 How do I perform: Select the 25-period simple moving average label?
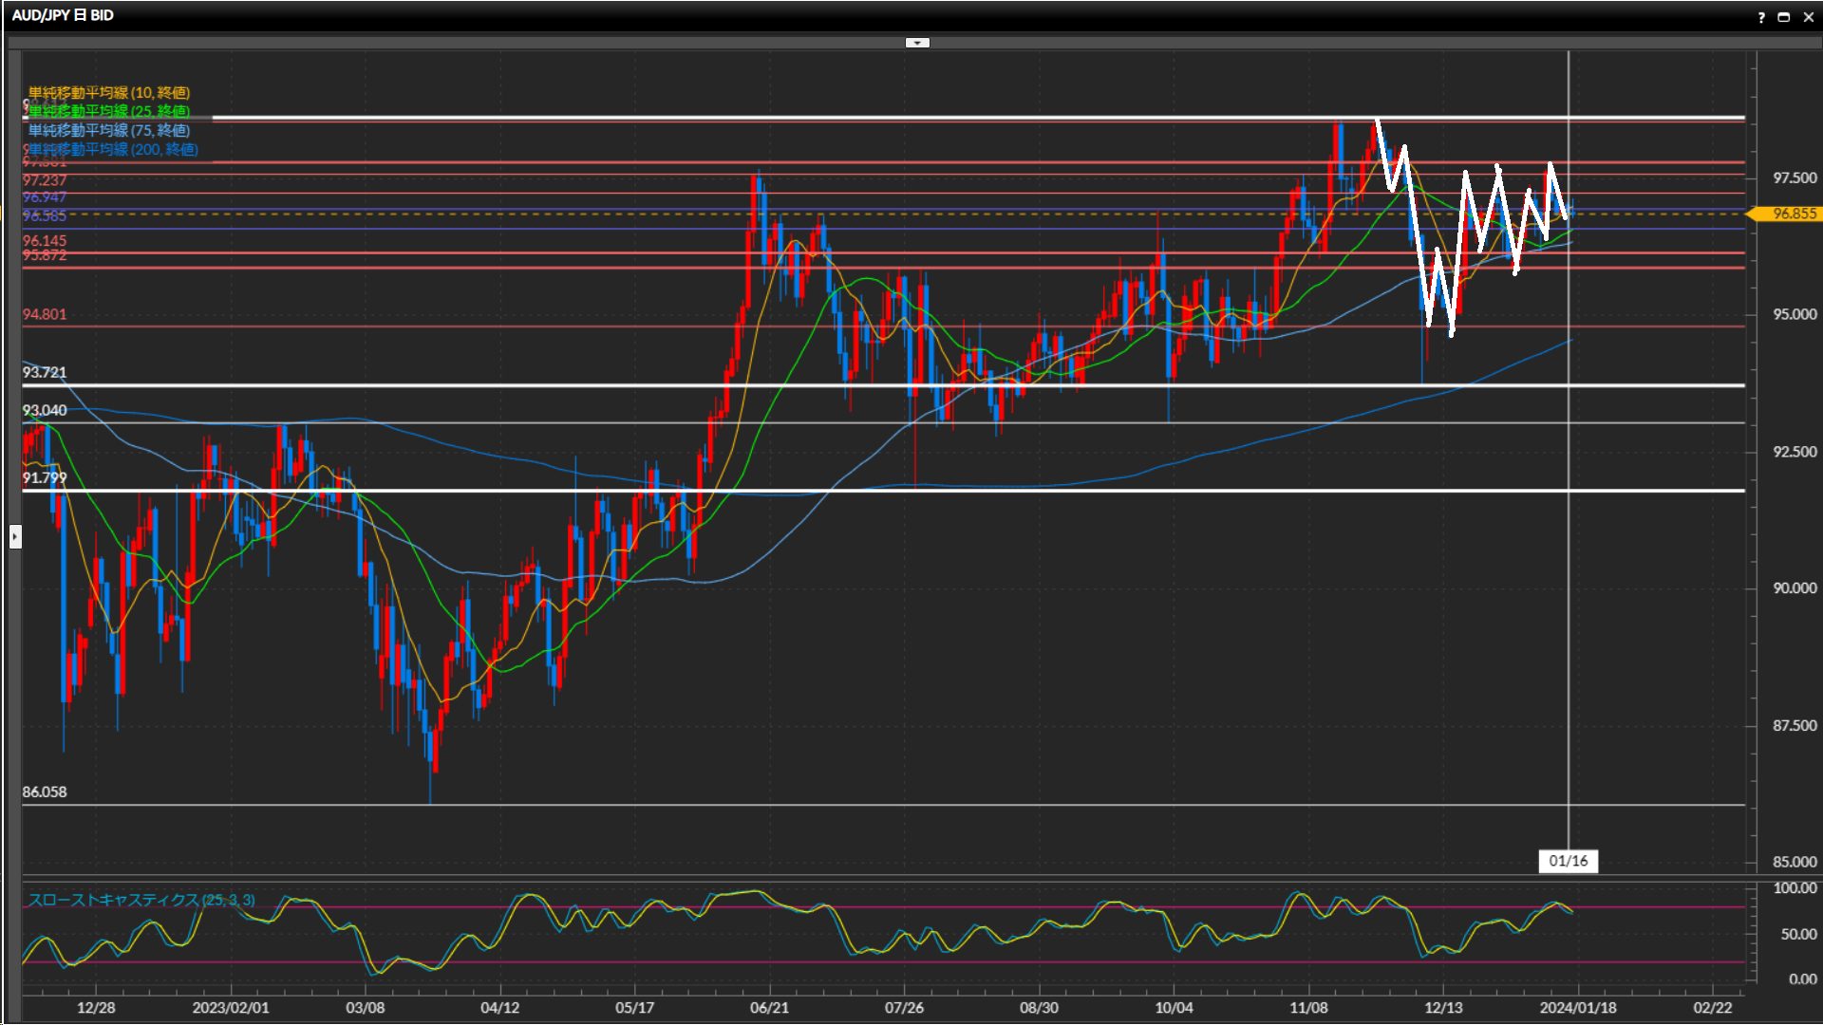(x=109, y=111)
